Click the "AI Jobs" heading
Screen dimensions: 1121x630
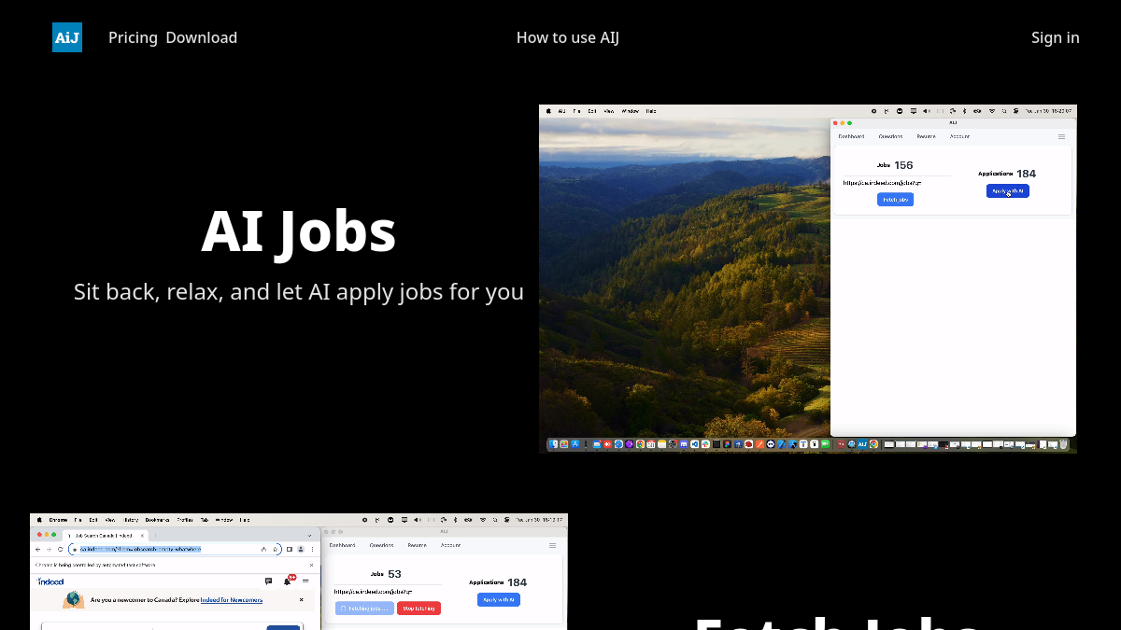[299, 231]
